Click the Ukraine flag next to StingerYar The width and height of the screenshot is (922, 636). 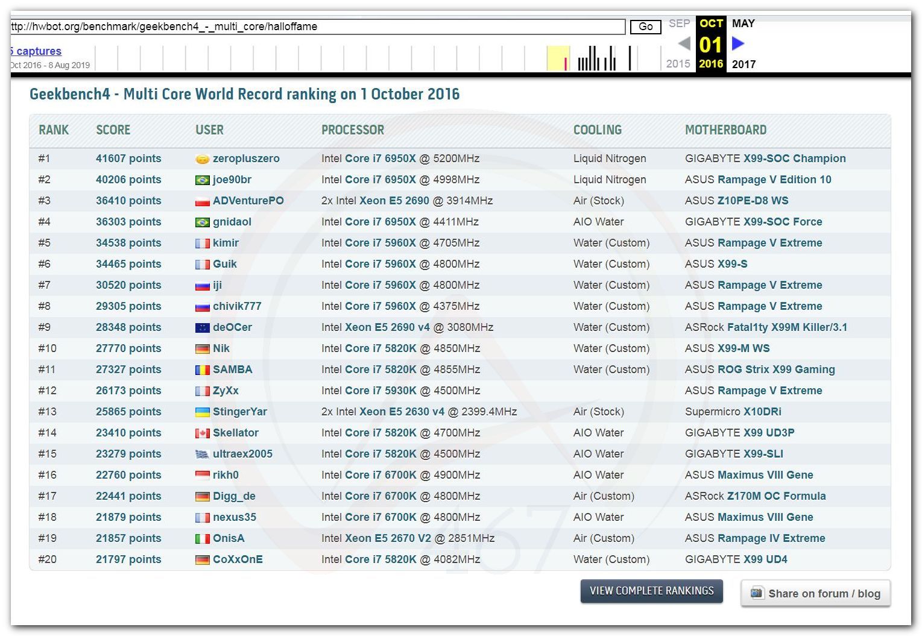[202, 412]
